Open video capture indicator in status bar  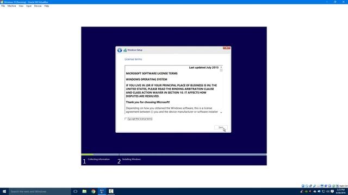point(326,186)
